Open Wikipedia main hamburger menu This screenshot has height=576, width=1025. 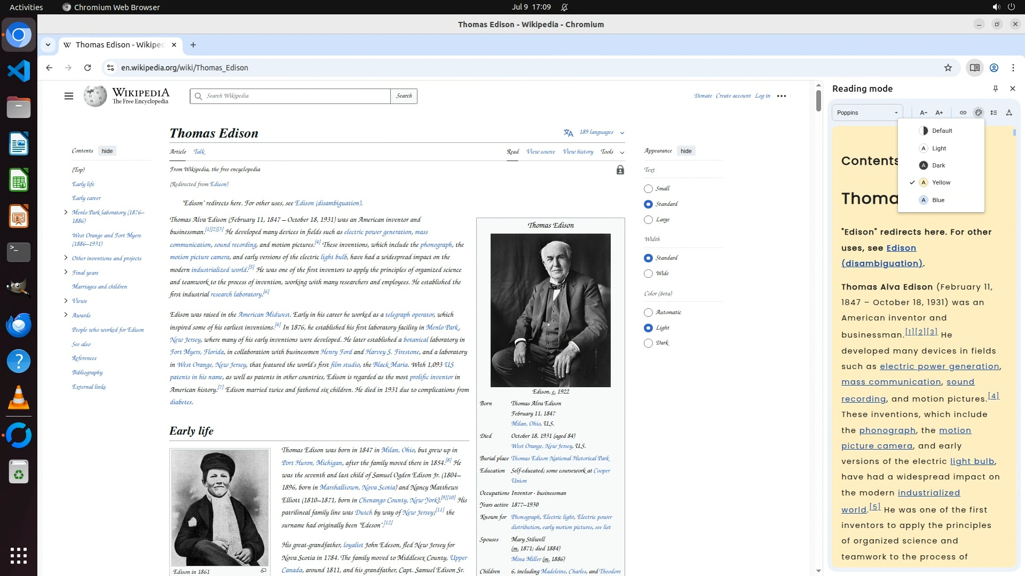click(x=68, y=96)
